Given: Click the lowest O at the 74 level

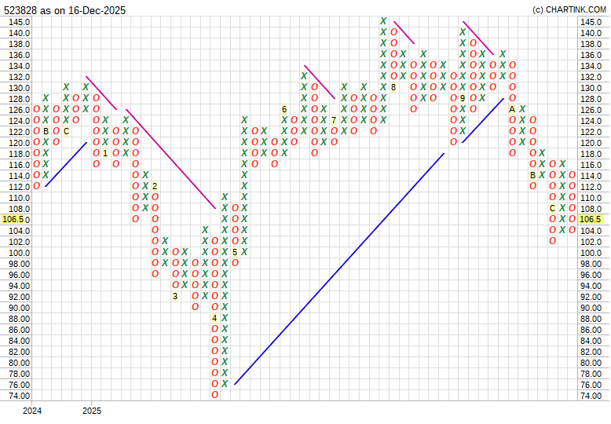Looking at the screenshot, I should [x=214, y=395].
